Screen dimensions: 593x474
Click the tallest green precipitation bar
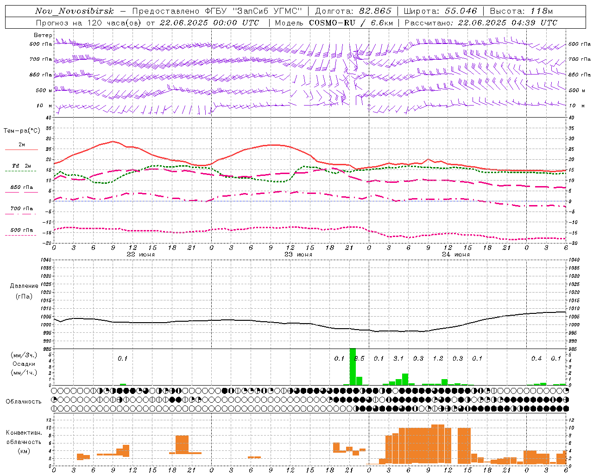(x=353, y=367)
